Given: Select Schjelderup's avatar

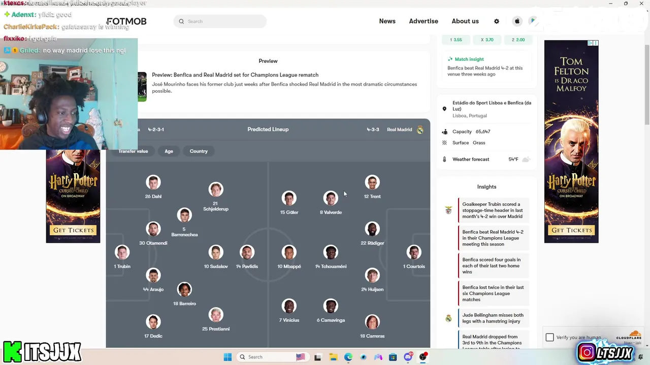Looking at the screenshot, I should tap(216, 190).
